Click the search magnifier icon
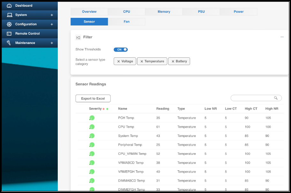The image size is (291, 193). tap(276, 98)
